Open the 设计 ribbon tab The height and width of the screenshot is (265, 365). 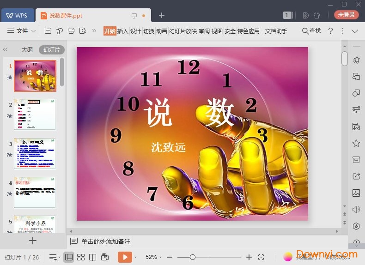[135, 31]
